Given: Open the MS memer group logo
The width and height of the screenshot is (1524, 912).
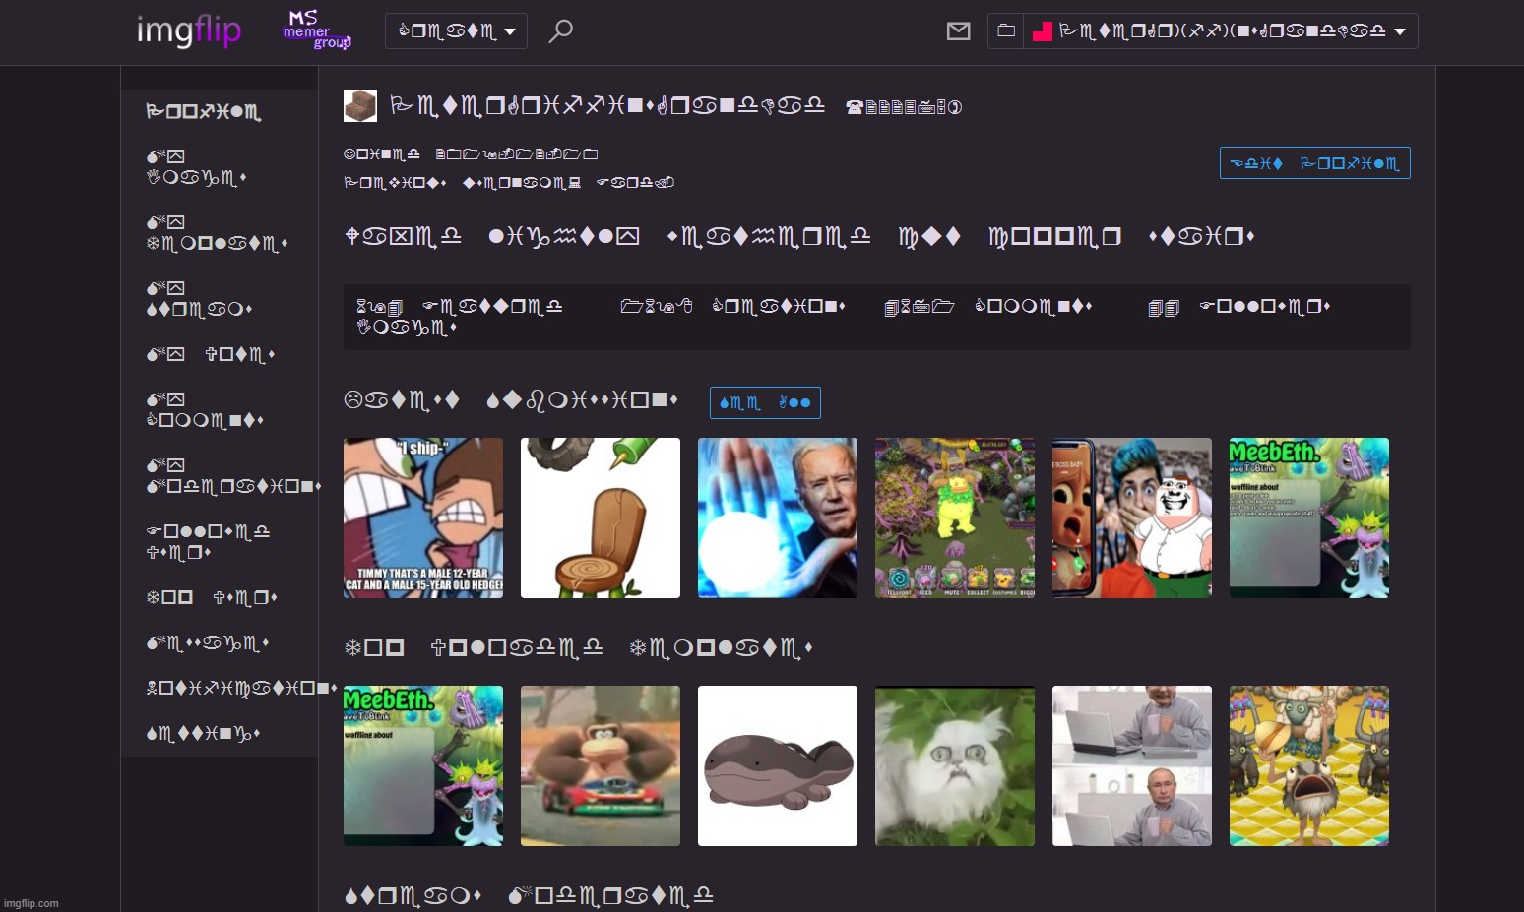Looking at the screenshot, I should (x=317, y=30).
